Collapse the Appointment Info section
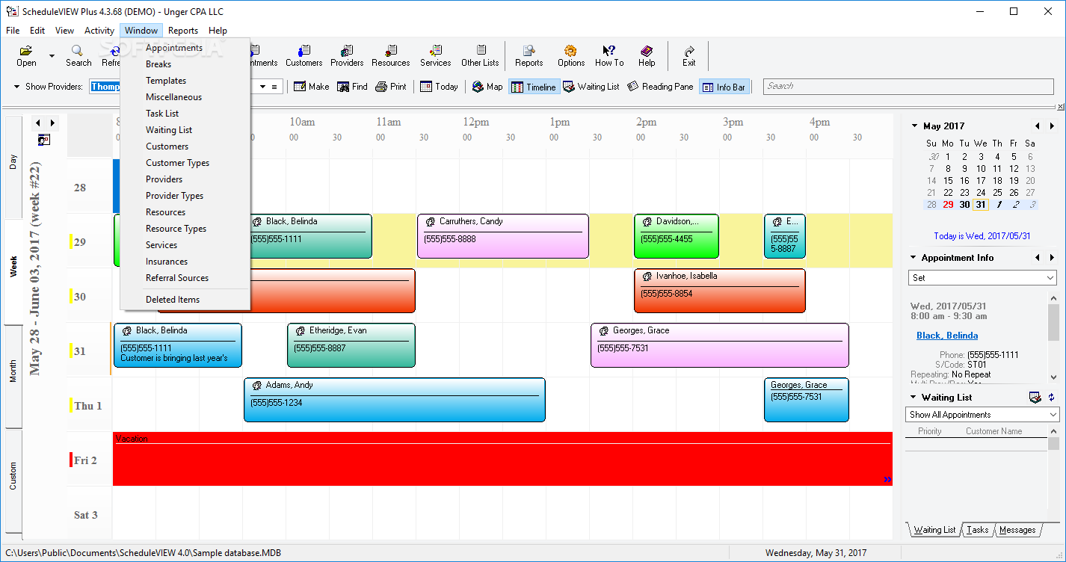 914,258
